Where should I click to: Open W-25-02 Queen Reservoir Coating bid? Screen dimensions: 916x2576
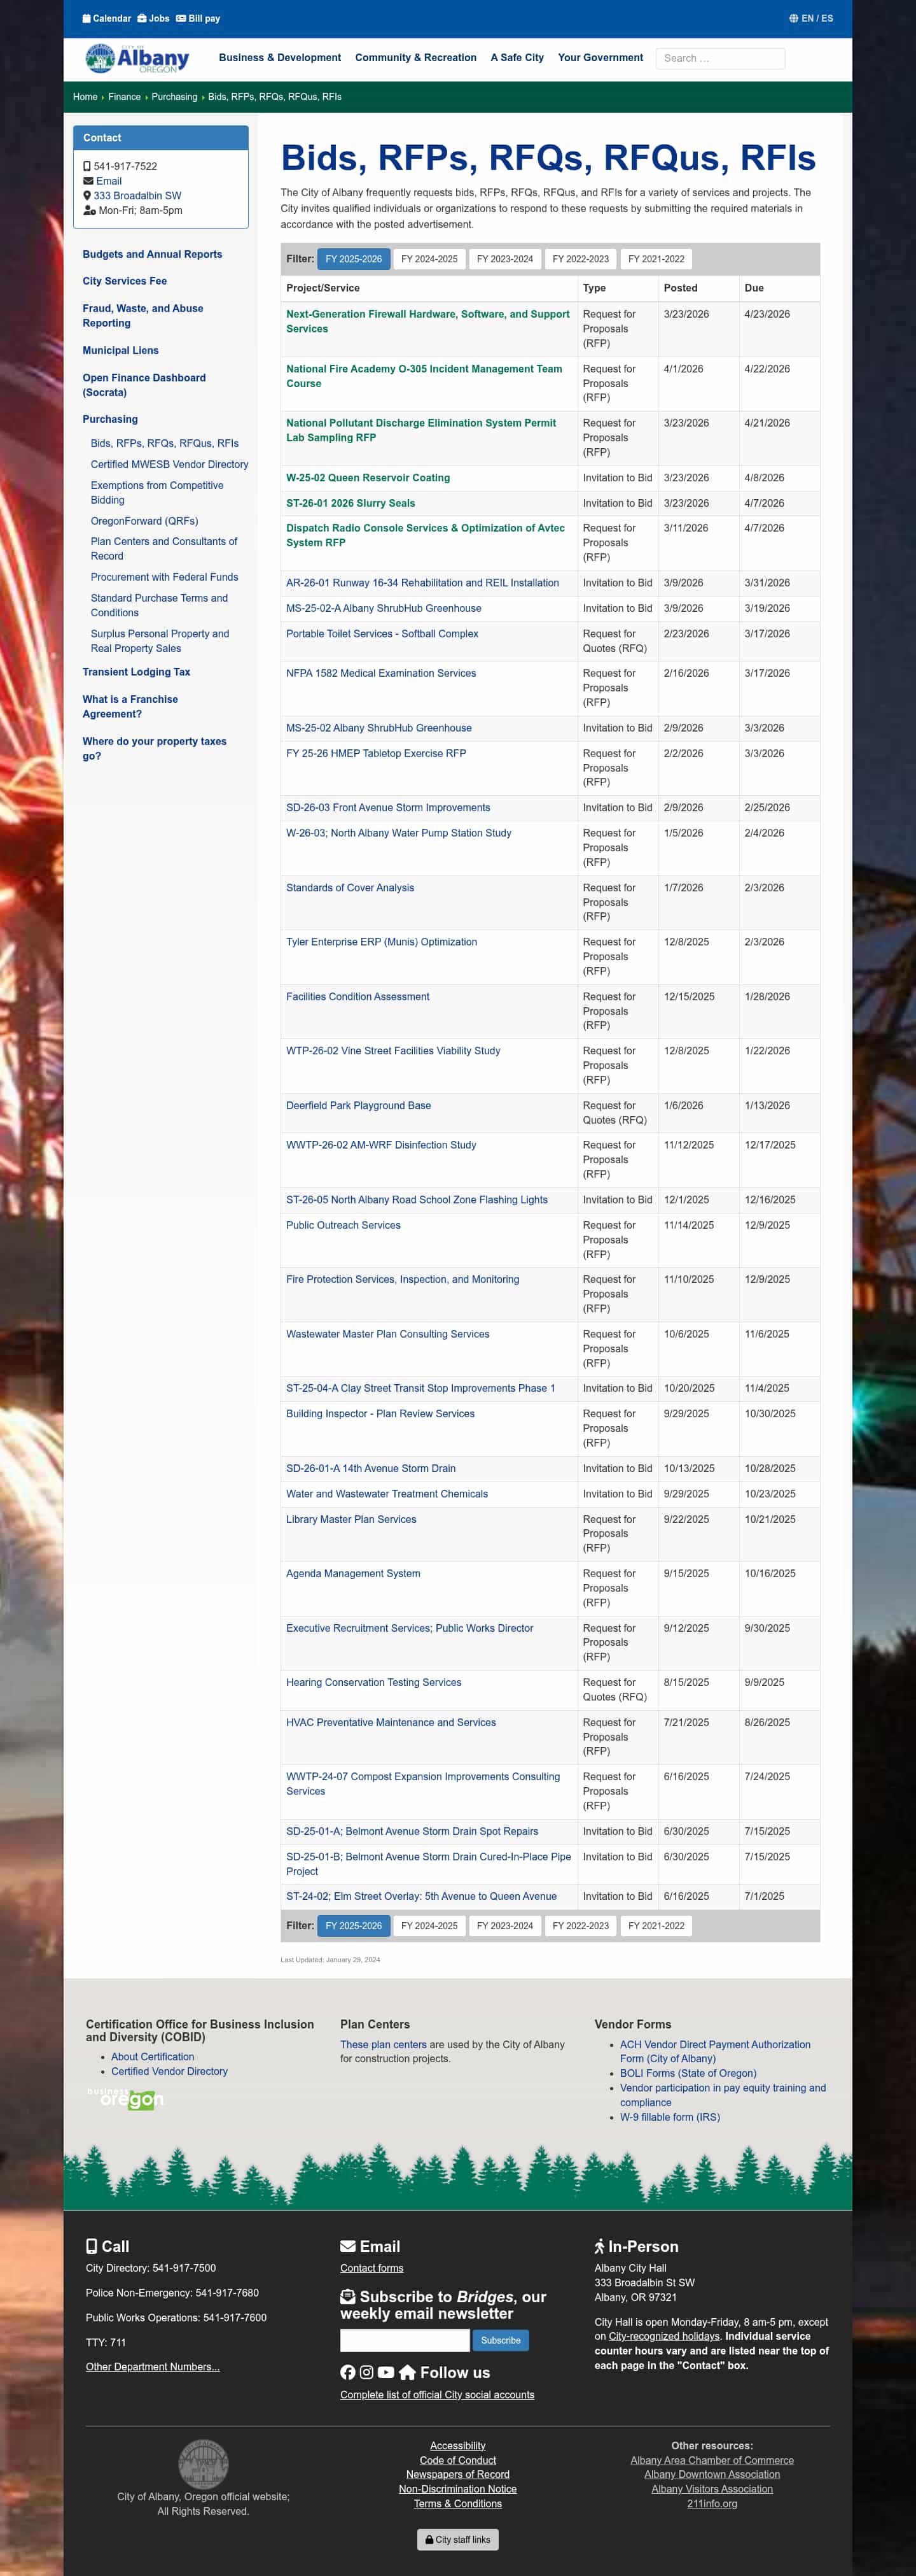368,478
